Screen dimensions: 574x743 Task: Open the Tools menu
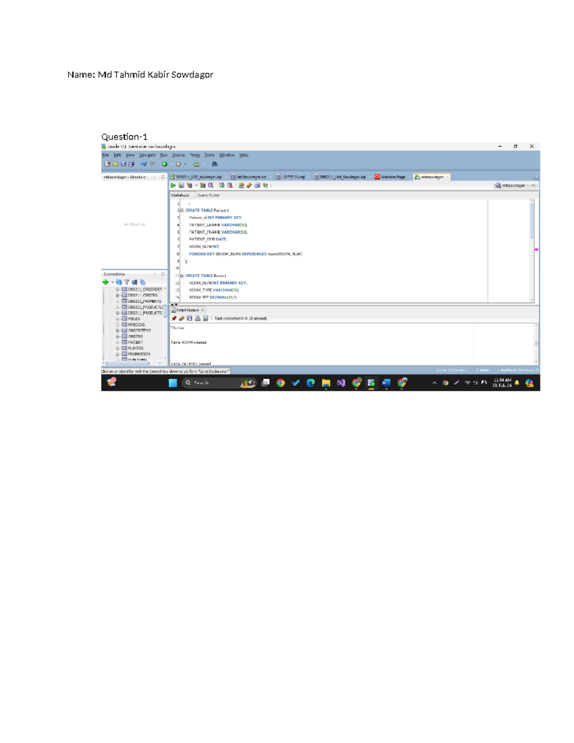pos(209,155)
